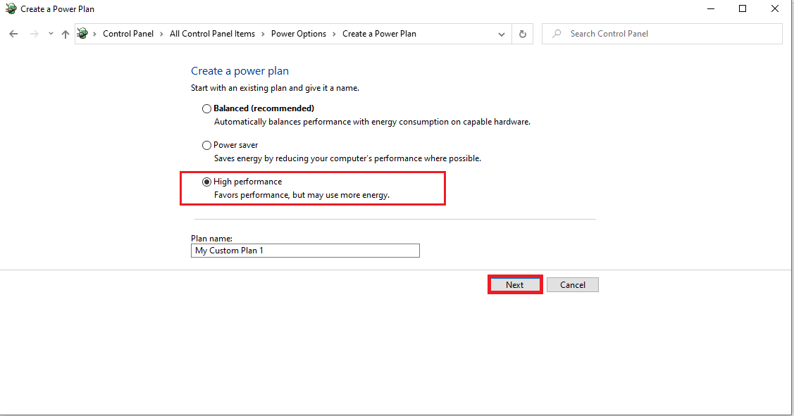Go up one level with up arrow
The image size is (794, 416).
pos(66,34)
